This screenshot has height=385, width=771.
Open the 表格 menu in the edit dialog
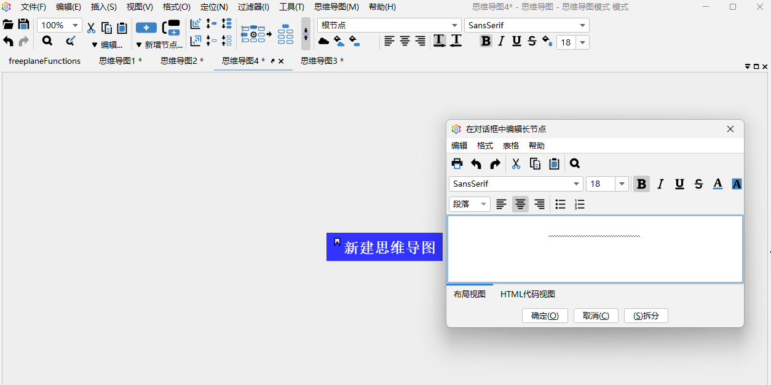pyautogui.click(x=510, y=146)
